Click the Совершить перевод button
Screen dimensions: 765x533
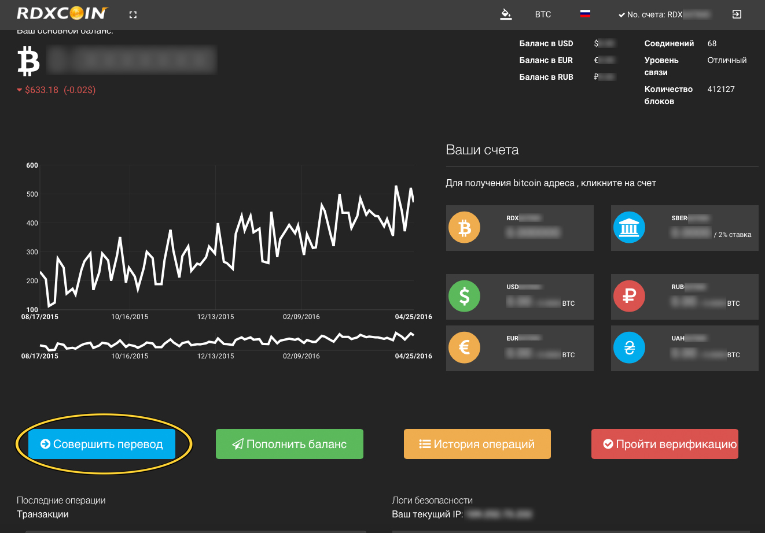[x=102, y=444]
